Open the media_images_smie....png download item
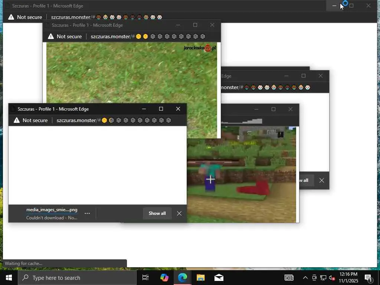This screenshot has width=380, height=285. click(x=52, y=210)
